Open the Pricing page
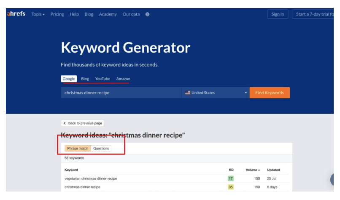 click(x=57, y=14)
